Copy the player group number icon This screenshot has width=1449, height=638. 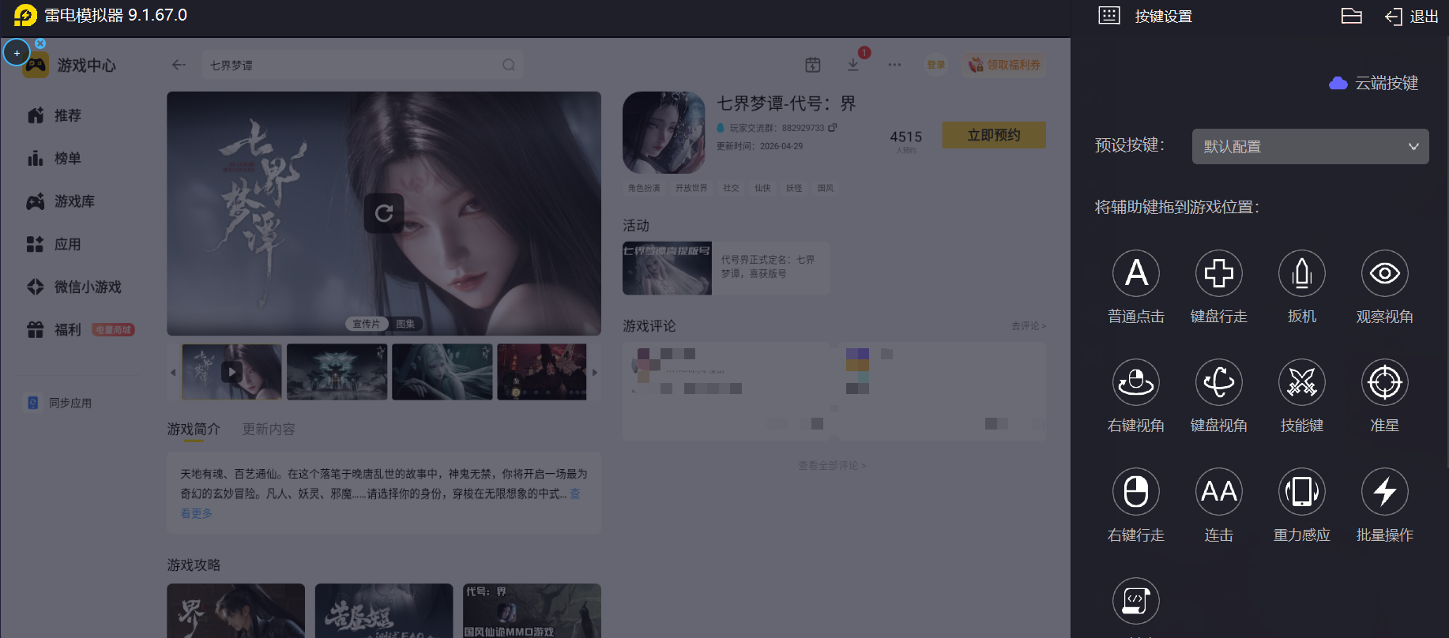click(x=832, y=127)
